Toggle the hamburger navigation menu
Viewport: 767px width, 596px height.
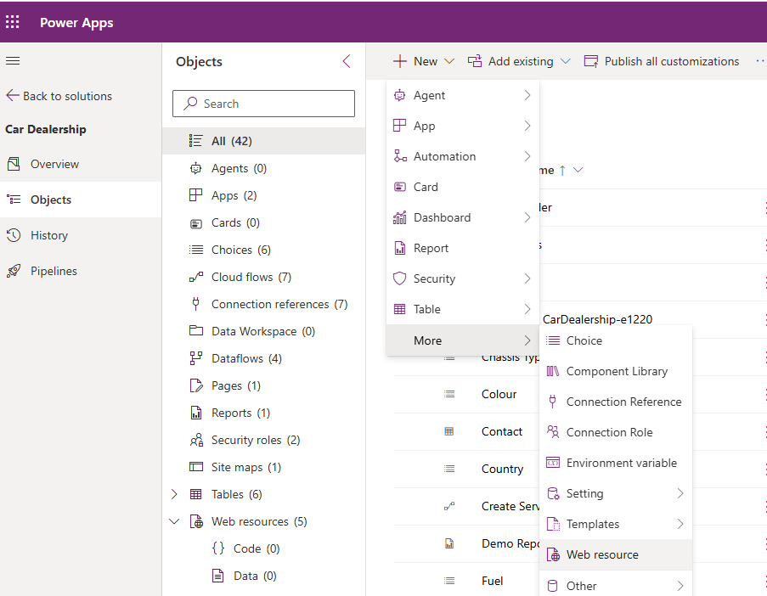click(x=13, y=61)
